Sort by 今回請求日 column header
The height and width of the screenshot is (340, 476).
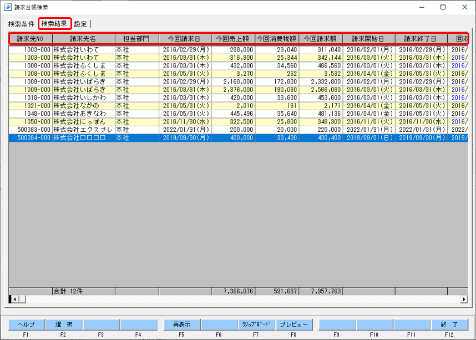(185, 39)
